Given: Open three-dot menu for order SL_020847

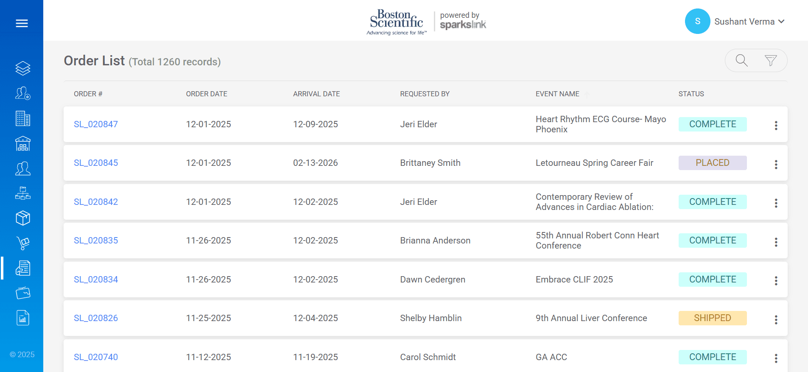Looking at the screenshot, I should (x=776, y=126).
